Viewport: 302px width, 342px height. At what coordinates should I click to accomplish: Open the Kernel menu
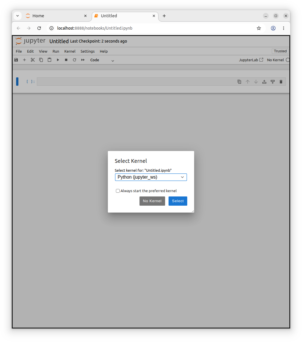click(70, 51)
